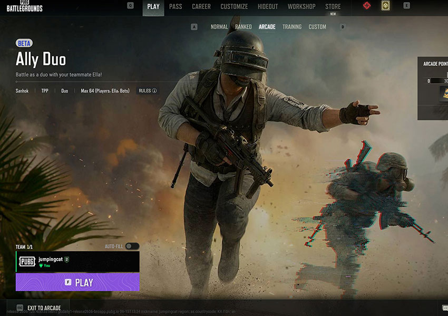Image resolution: width=448 pixels, height=316 pixels.
Task: Click the E key navigation icon
Action: 406,5
